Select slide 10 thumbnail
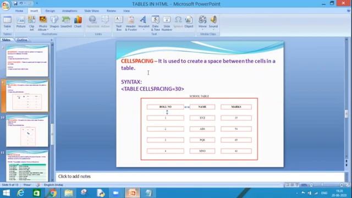This screenshot has width=352, height=198. tap(27, 131)
